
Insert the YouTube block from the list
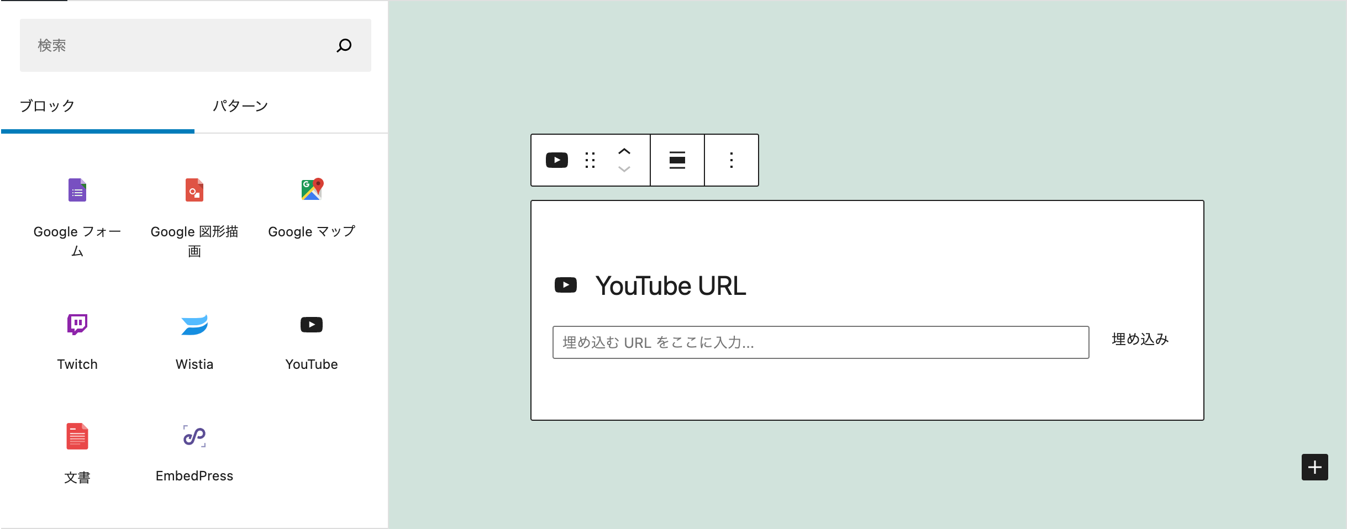(x=312, y=341)
